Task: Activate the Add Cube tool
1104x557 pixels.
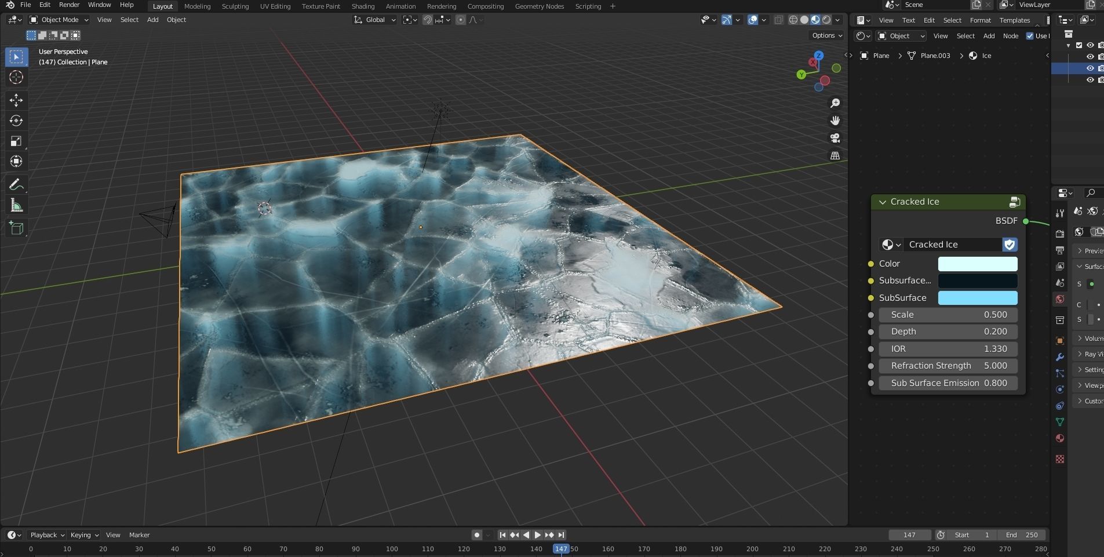Action: coord(16,228)
